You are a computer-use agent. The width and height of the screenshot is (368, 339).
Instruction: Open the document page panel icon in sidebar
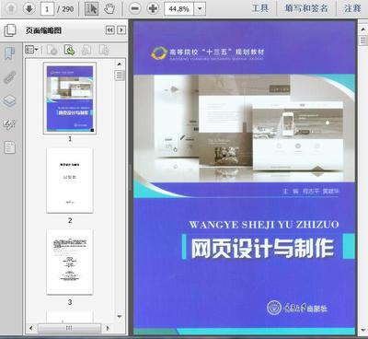click(x=9, y=147)
